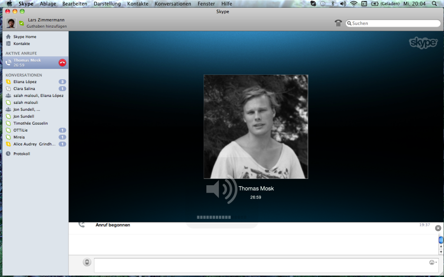
Task: Open the Ablage menu
Action: tap(48, 3)
